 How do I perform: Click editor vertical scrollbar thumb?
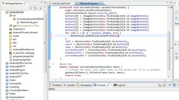point(169,51)
